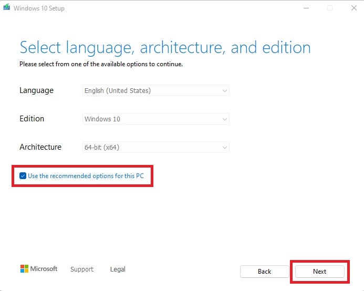Click the 'English (United States)' text in the Language field
The image size is (364, 291).
118,91
